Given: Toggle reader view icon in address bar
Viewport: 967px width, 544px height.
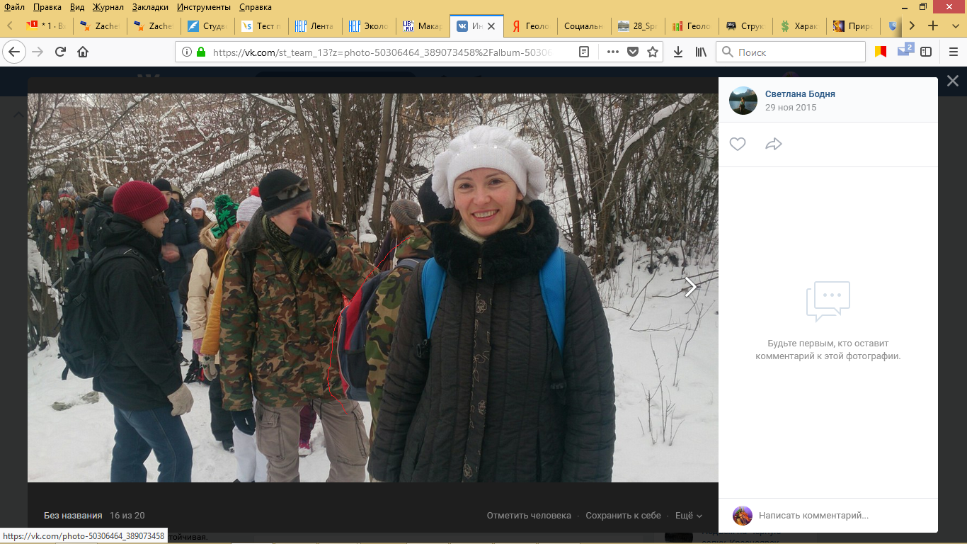Looking at the screenshot, I should pyautogui.click(x=584, y=52).
